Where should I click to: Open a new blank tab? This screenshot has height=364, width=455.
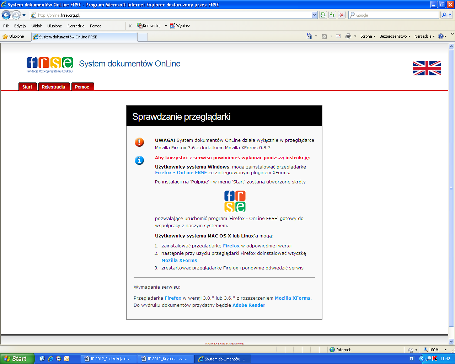click(143, 37)
